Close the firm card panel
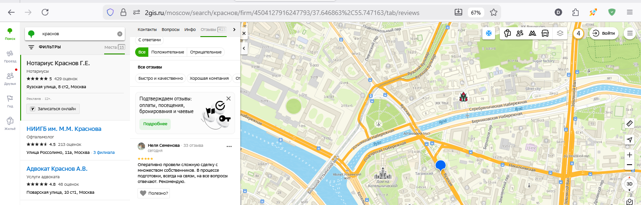The width and height of the screenshot is (641, 205). click(x=244, y=34)
